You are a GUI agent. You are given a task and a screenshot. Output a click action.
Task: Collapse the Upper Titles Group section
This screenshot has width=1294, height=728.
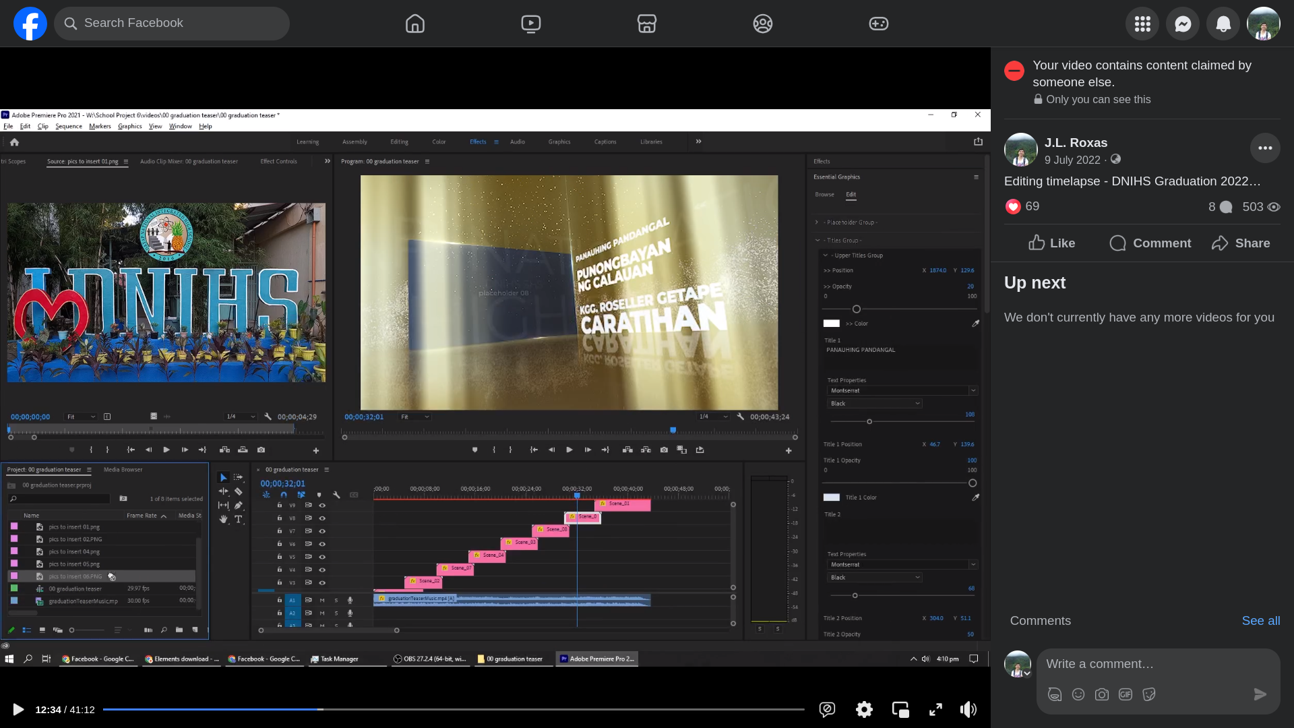point(826,255)
